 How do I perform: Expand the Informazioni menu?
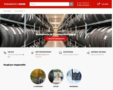[x=20, y=11]
